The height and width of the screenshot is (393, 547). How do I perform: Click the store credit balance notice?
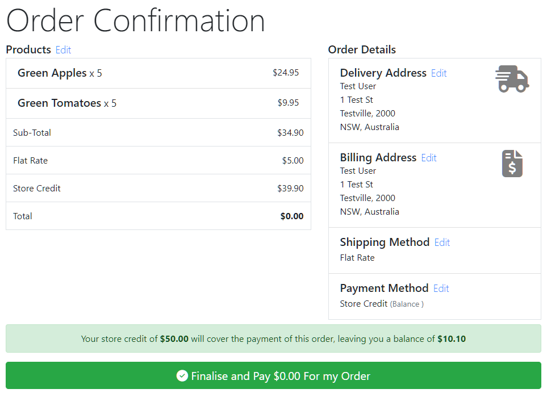tap(273, 338)
